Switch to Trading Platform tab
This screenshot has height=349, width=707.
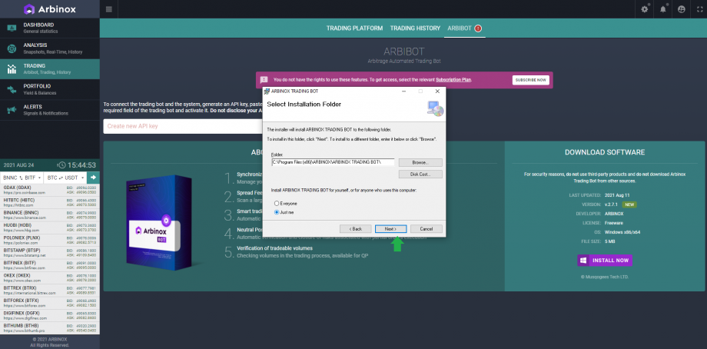pyautogui.click(x=354, y=28)
